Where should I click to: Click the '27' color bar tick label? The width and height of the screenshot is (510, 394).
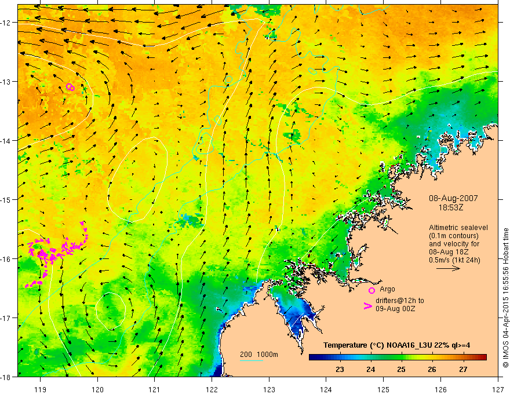click(x=463, y=370)
